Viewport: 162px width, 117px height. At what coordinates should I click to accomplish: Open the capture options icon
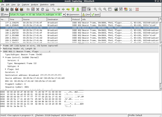7,9
